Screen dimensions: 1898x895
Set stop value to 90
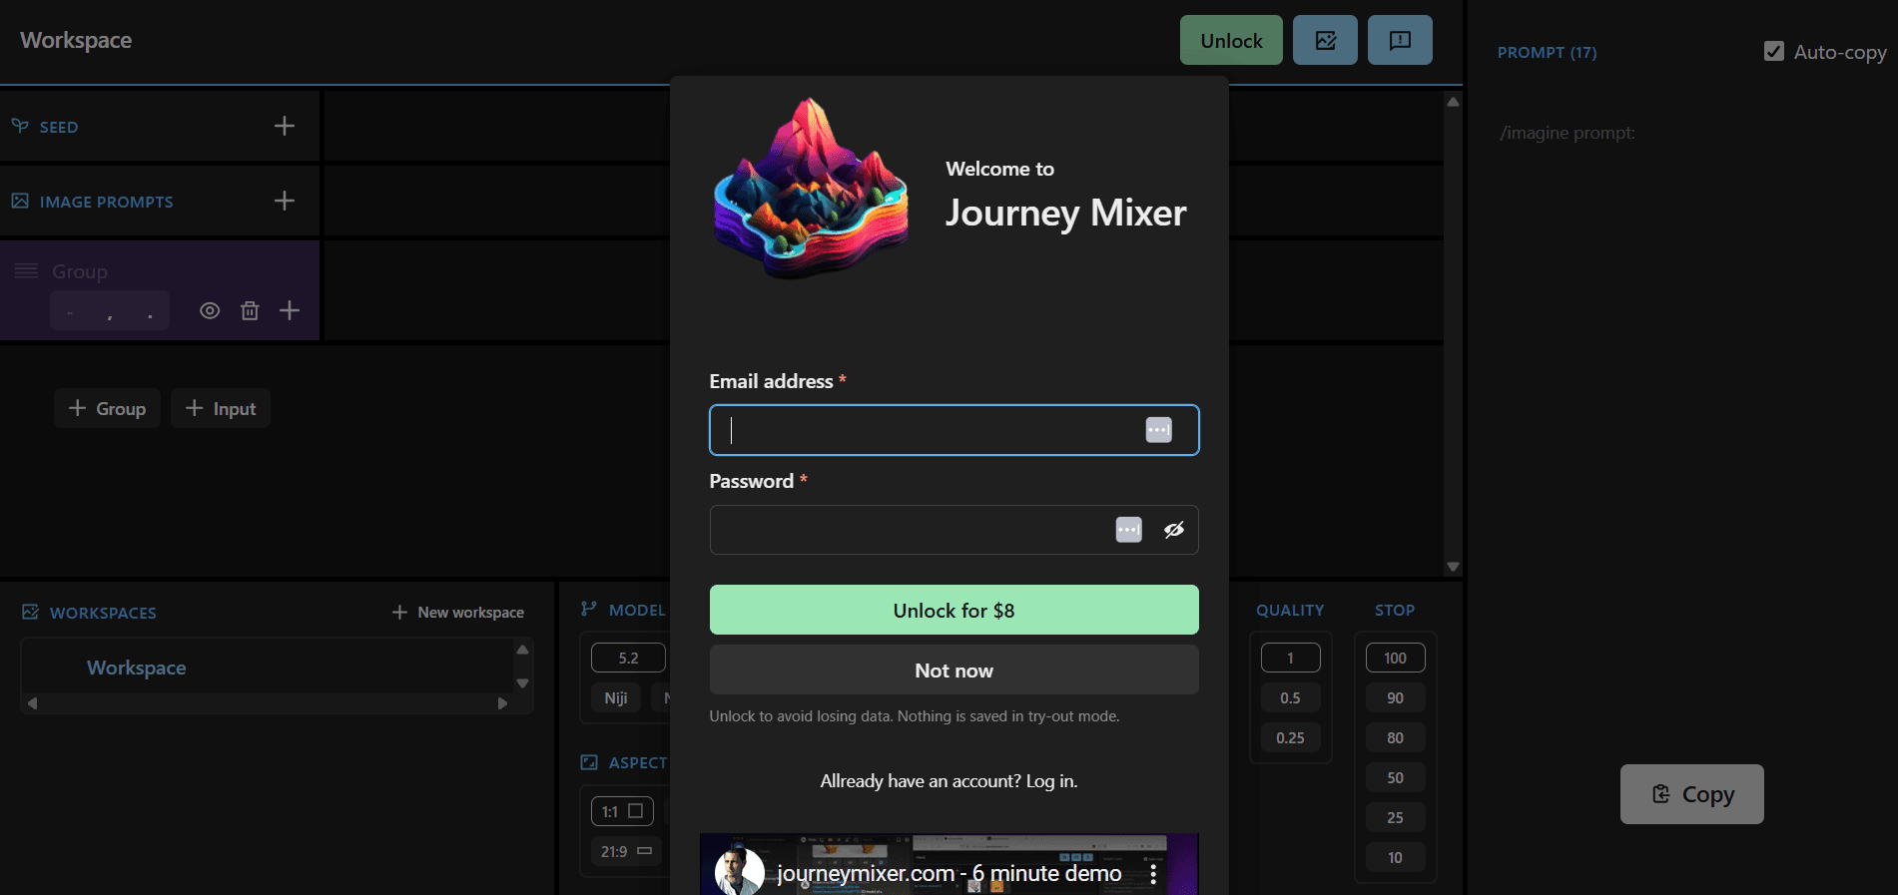click(1395, 697)
